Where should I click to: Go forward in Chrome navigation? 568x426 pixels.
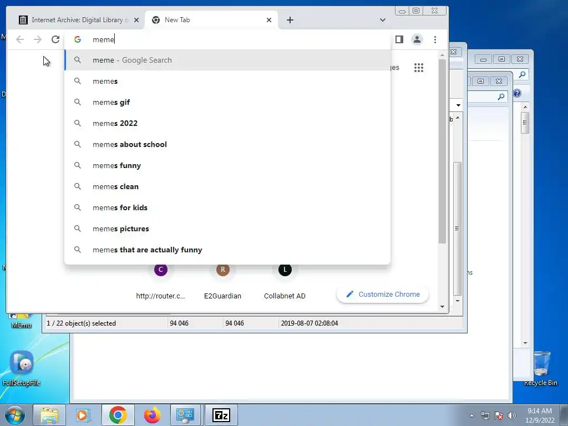point(38,39)
